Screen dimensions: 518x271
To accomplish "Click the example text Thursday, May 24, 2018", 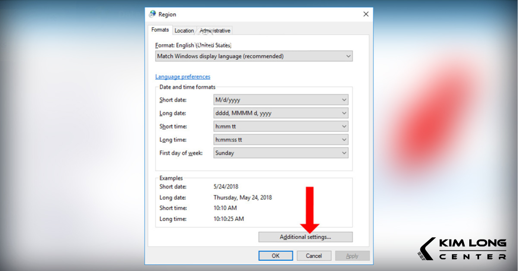I will [x=243, y=198].
